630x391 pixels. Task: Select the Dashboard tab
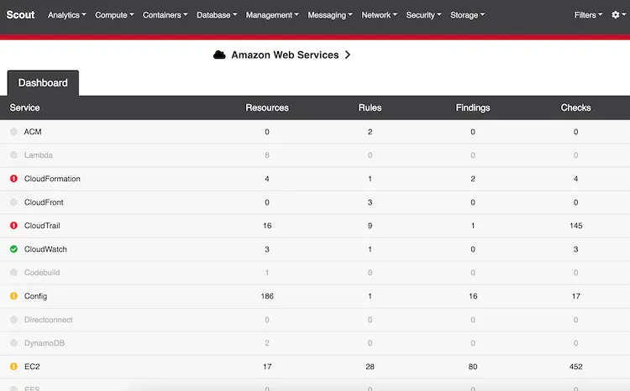tap(43, 83)
